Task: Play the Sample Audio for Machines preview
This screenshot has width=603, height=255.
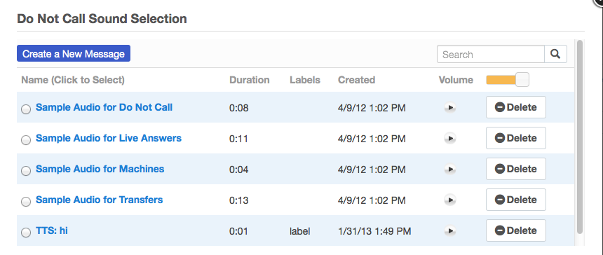Action: 450,169
